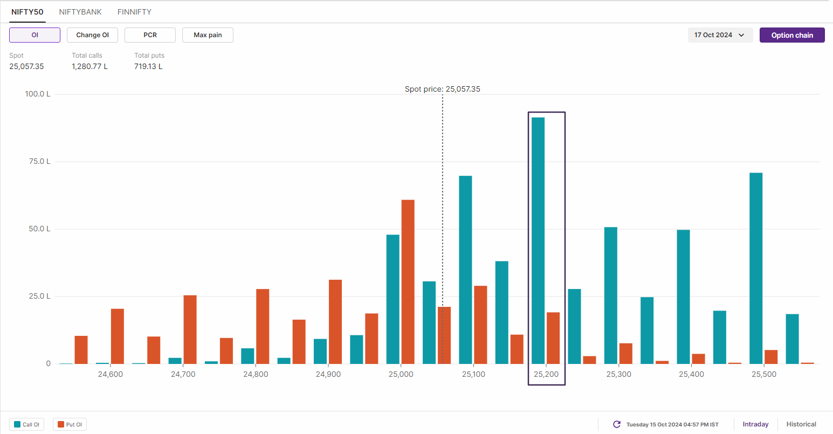The height and width of the screenshot is (434, 833).
Task: Click the 25,500 x-axis label
Action: 764,374
